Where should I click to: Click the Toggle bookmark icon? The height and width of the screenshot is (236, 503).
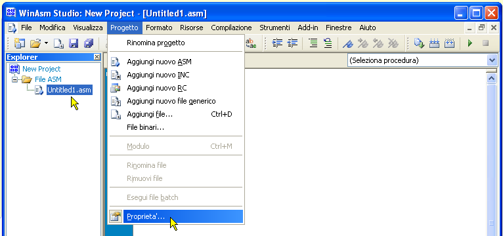click(x=348, y=43)
